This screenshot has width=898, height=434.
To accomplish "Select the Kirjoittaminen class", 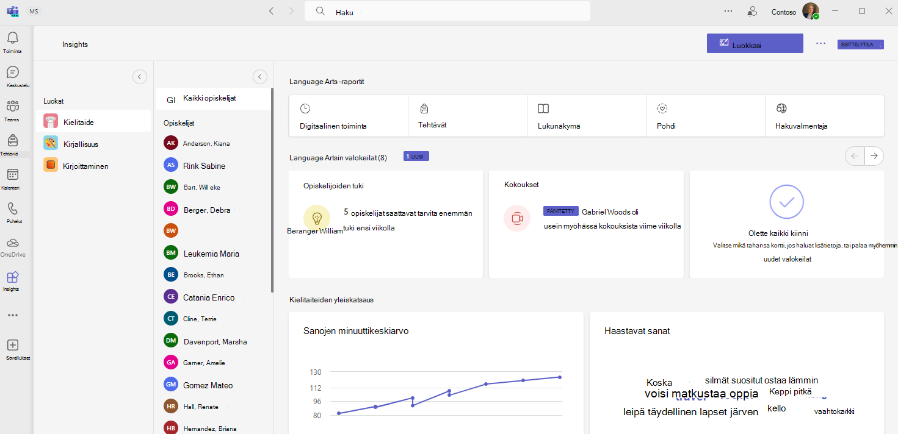I will point(93,165).
